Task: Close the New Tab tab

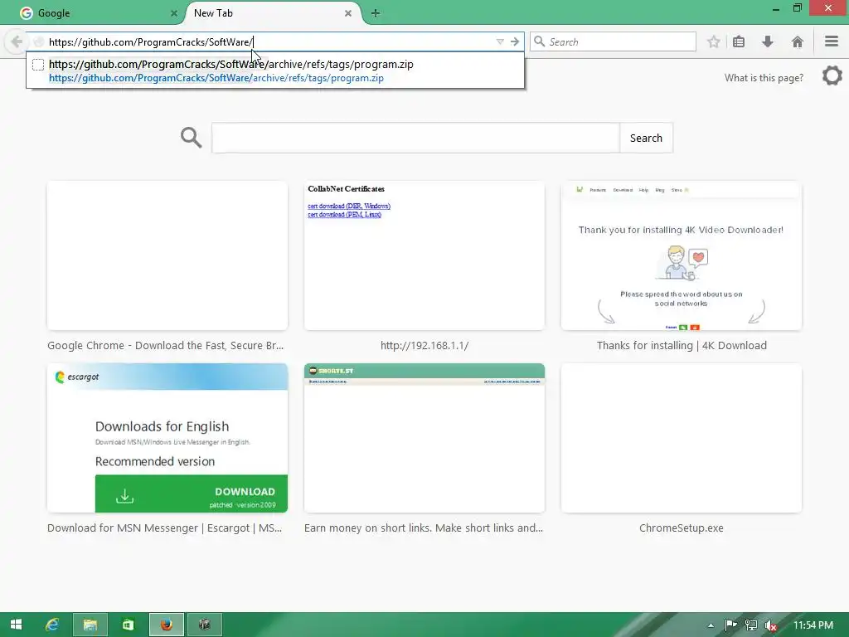Action: (x=348, y=13)
